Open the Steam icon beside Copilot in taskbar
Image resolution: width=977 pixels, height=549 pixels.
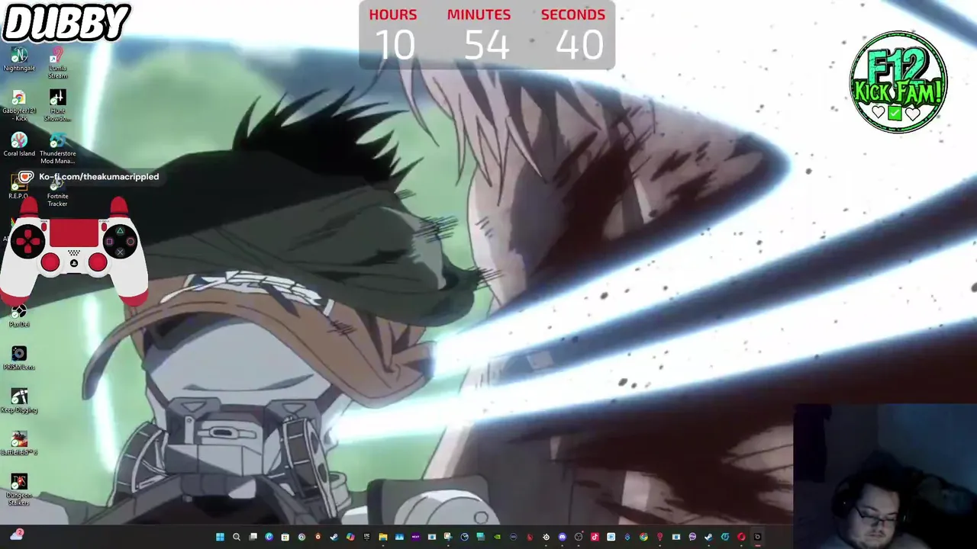pyautogui.click(x=334, y=537)
